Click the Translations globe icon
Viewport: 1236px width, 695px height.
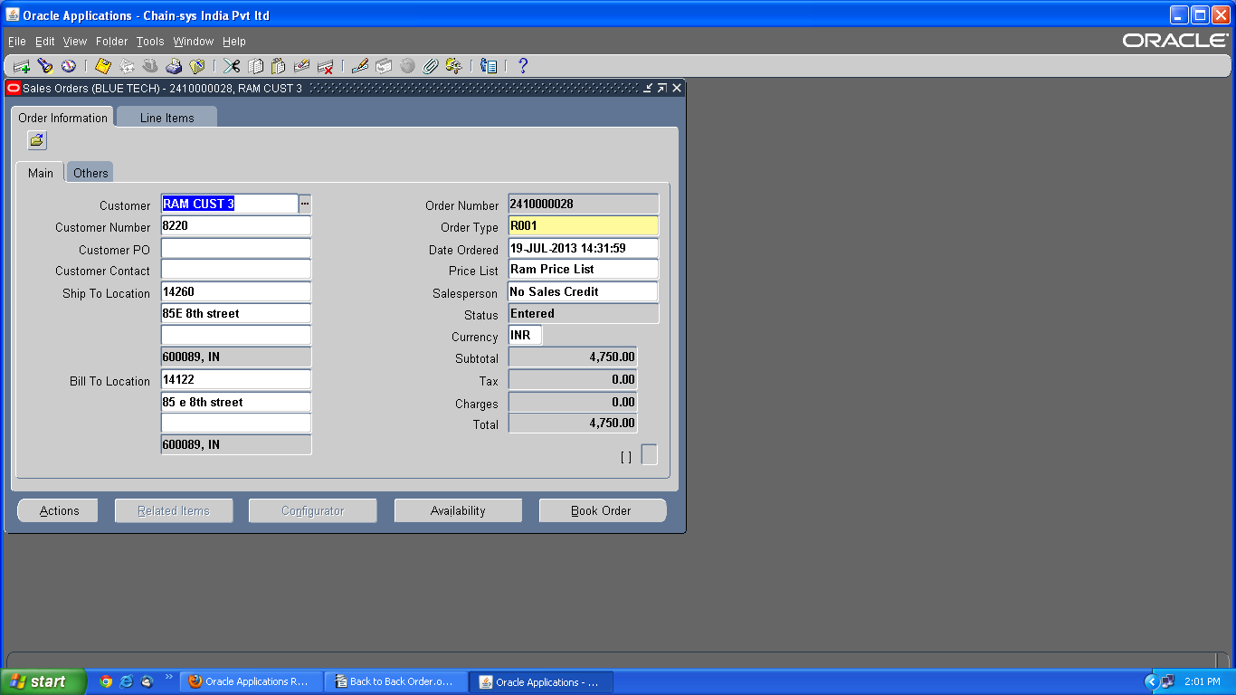[x=407, y=66]
